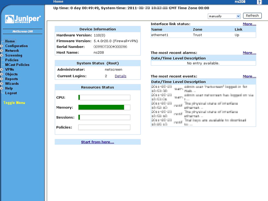Click the No entry available alarm row

[x=203, y=63]
